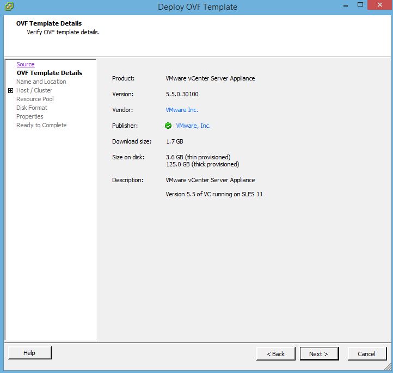Click the Help button
This screenshot has height=373, width=393.
(29, 353)
